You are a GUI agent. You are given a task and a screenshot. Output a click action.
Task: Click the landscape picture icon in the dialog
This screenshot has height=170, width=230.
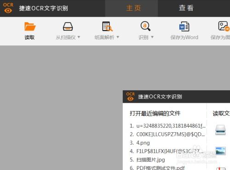pos(220,151)
